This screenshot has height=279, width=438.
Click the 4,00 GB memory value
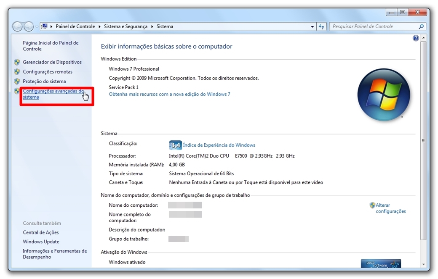(x=177, y=165)
